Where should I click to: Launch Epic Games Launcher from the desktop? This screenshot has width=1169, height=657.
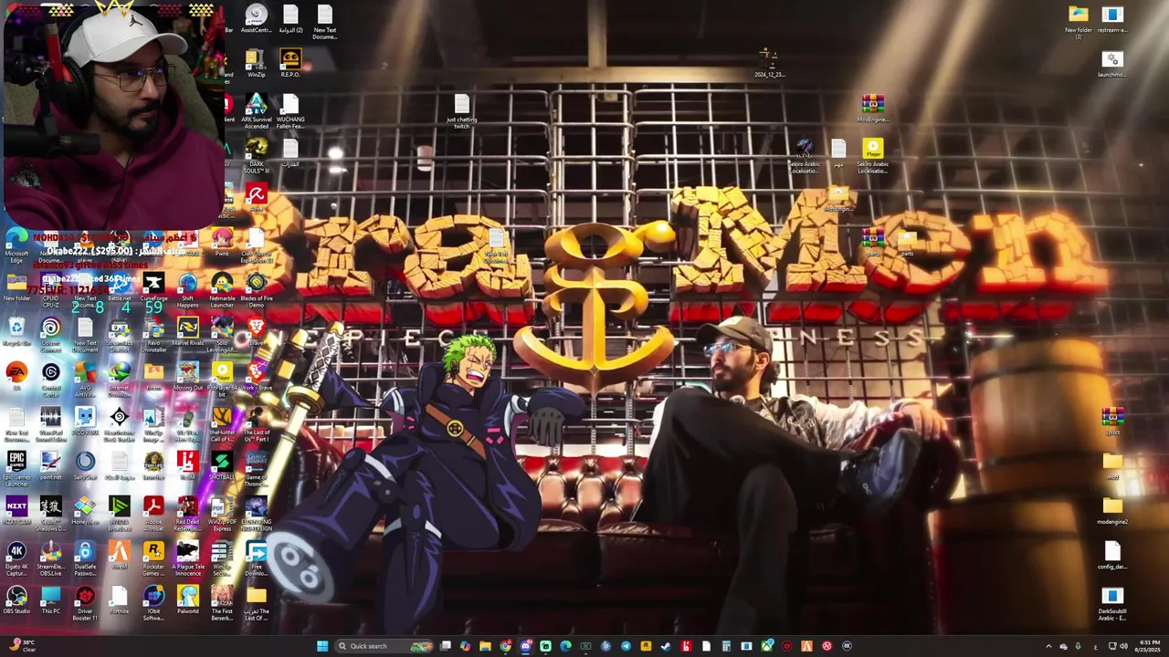click(16, 466)
